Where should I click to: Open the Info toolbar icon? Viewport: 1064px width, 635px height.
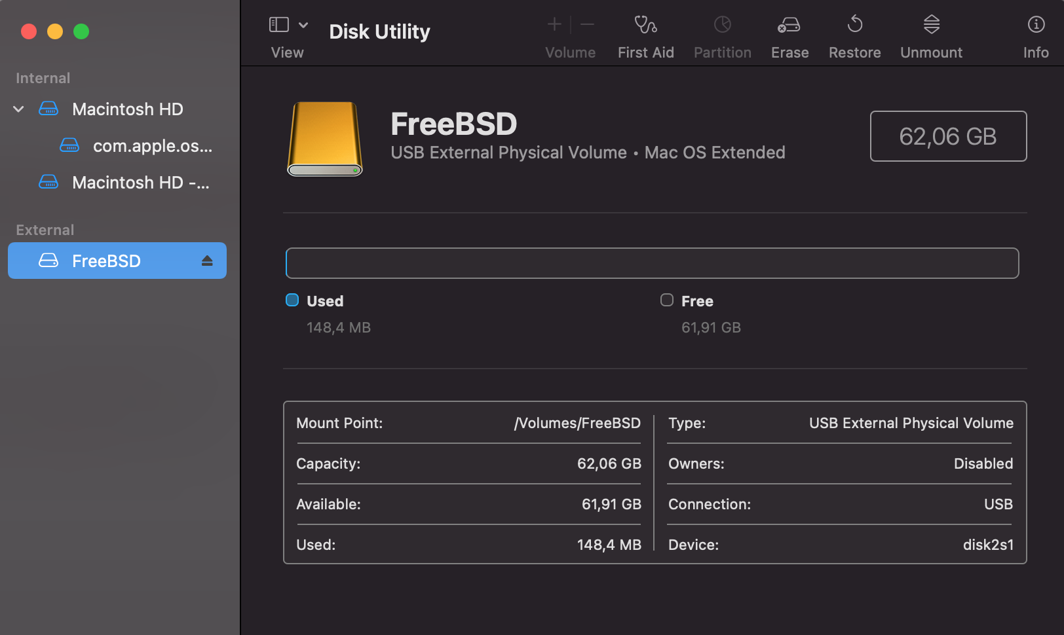(1036, 25)
